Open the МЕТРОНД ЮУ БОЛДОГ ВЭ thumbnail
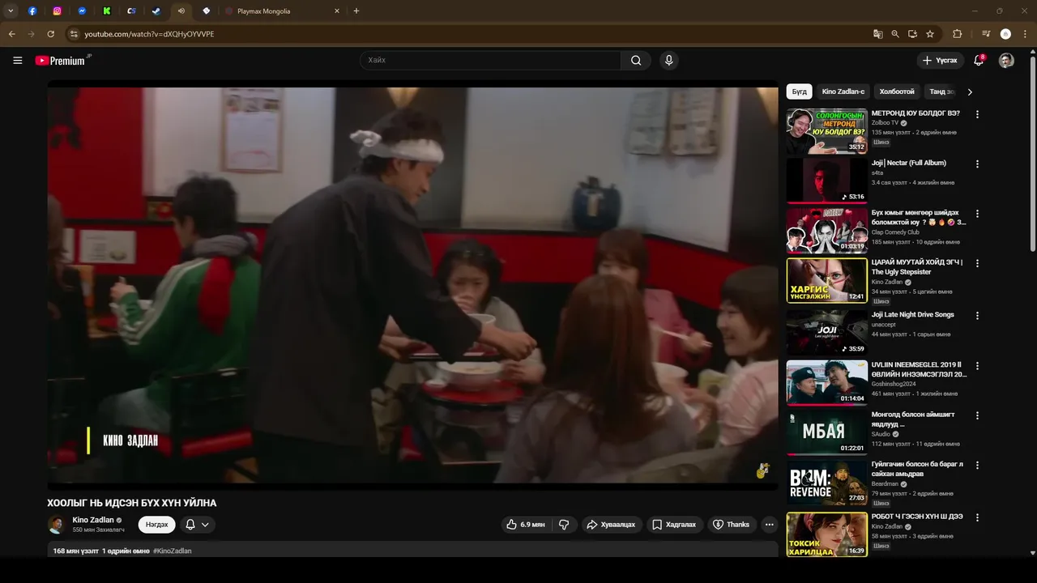1037x583 pixels. coord(826,130)
